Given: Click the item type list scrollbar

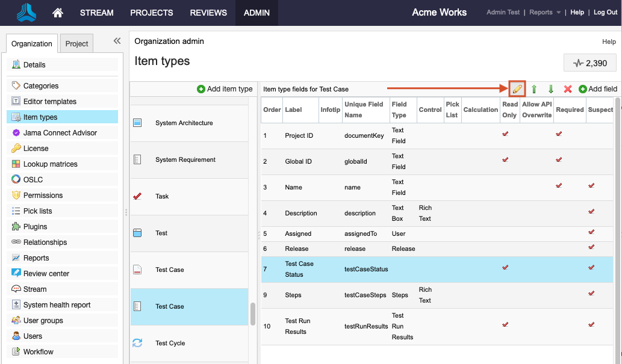Looking at the screenshot, I should 252,314.
